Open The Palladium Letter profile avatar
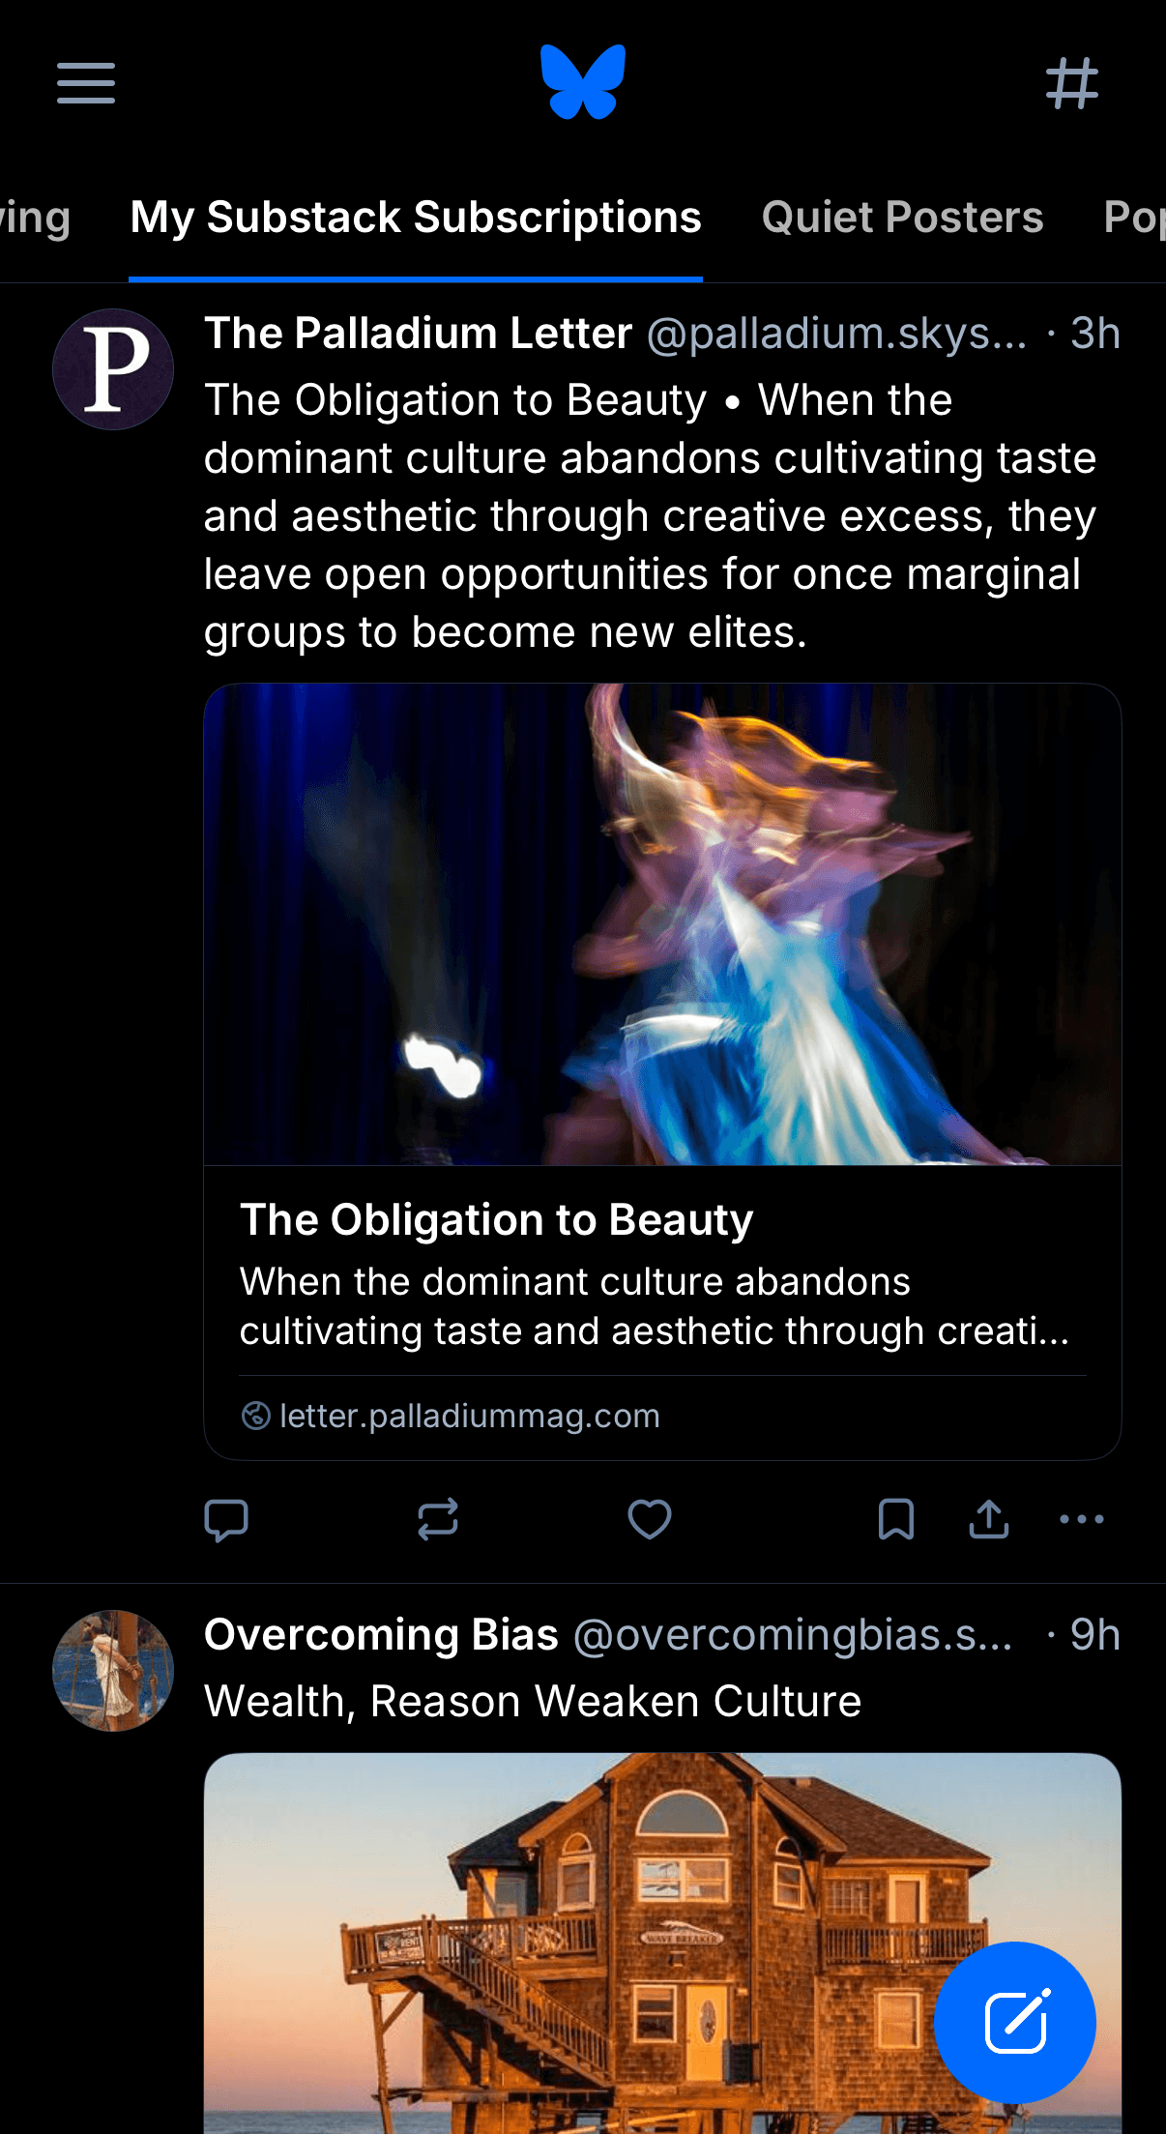 coord(113,369)
